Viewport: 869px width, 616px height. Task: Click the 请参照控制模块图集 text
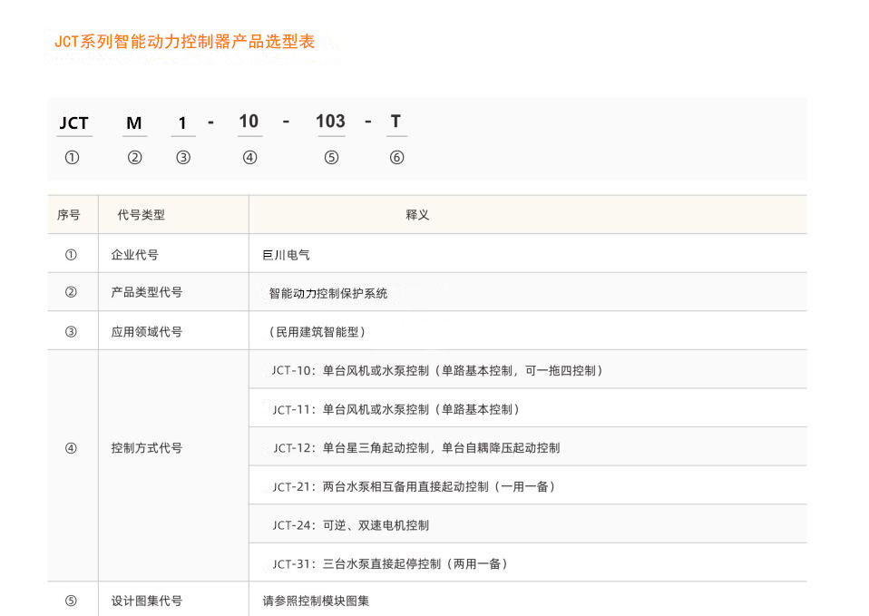pyautogui.click(x=316, y=601)
